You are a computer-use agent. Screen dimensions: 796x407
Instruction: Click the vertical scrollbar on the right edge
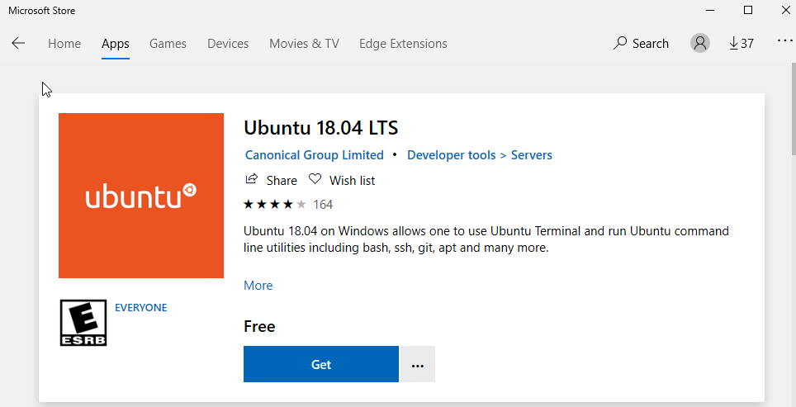[793, 109]
